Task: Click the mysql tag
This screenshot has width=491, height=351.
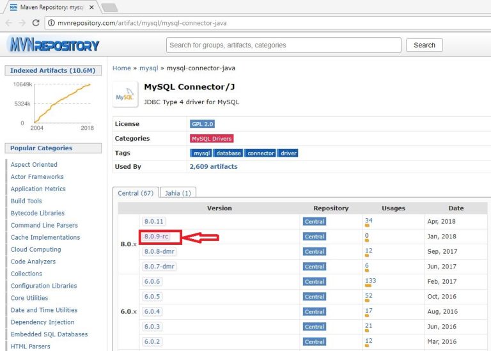Action: pyautogui.click(x=201, y=153)
